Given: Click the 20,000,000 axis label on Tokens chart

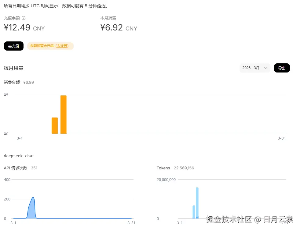Looking at the screenshot, I should 166,180.
